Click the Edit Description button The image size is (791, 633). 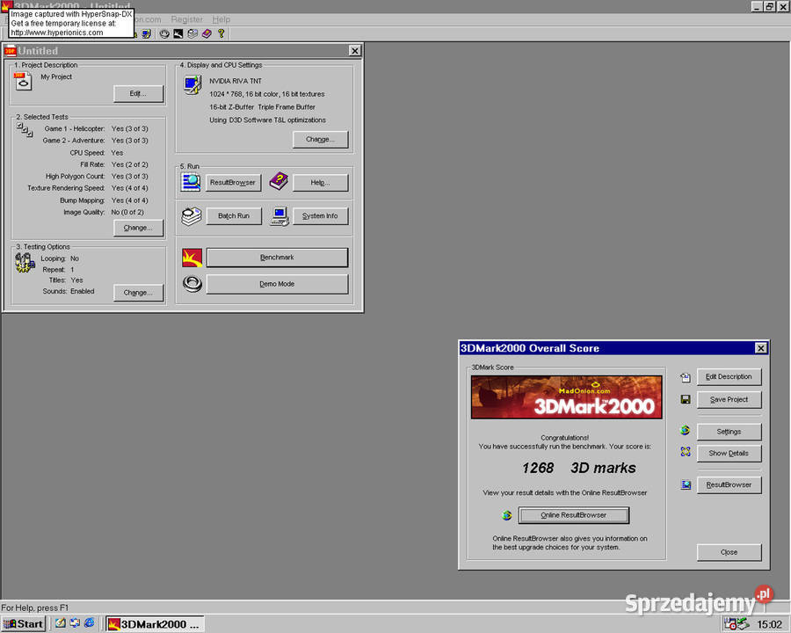pyautogui.click(x=729, y=376)
